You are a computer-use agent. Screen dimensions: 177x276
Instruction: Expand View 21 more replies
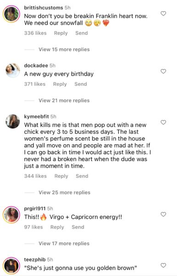(64, 100)
